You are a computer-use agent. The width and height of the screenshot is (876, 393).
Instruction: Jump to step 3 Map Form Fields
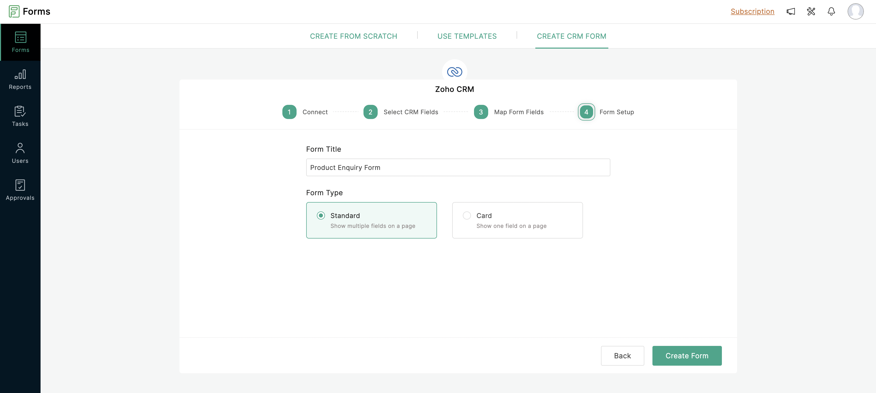481,112
